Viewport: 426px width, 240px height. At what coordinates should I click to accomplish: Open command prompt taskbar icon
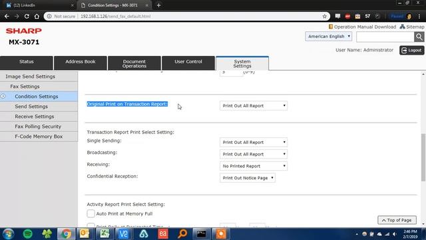point(201,234)
